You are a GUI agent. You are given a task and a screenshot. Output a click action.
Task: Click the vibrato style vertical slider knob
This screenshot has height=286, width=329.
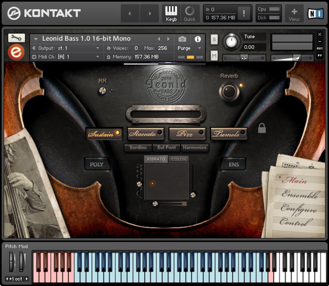pyautogui.click(x=139, y=184)
